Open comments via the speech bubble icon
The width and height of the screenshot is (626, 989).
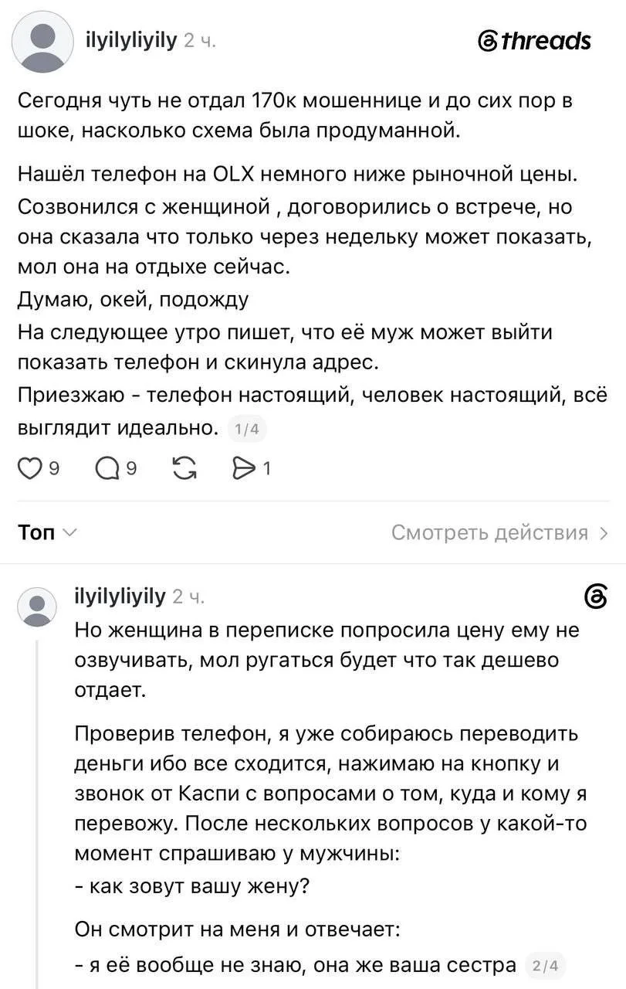click(107, 468)
